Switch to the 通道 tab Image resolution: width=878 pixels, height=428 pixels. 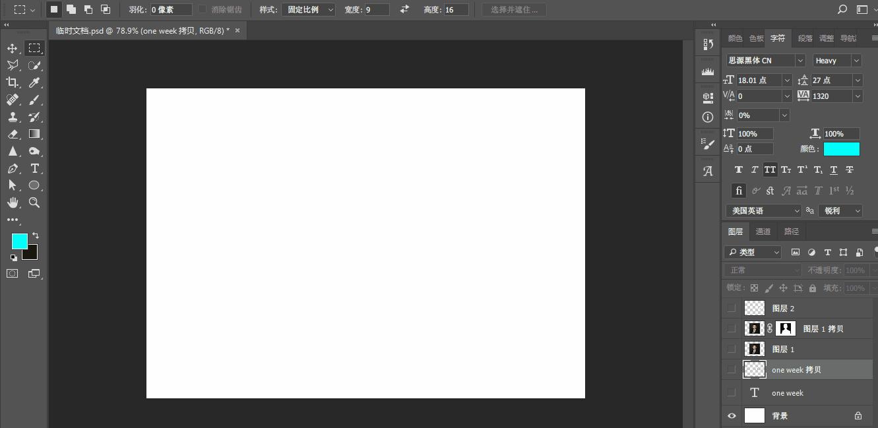coord(763,231)
